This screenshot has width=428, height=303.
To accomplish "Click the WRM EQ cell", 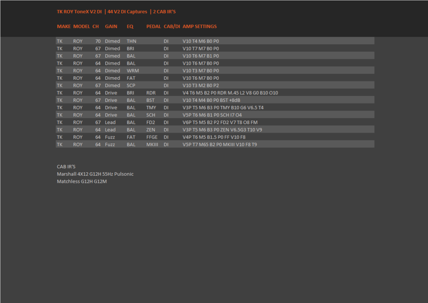I will click(x=132, y=71).
